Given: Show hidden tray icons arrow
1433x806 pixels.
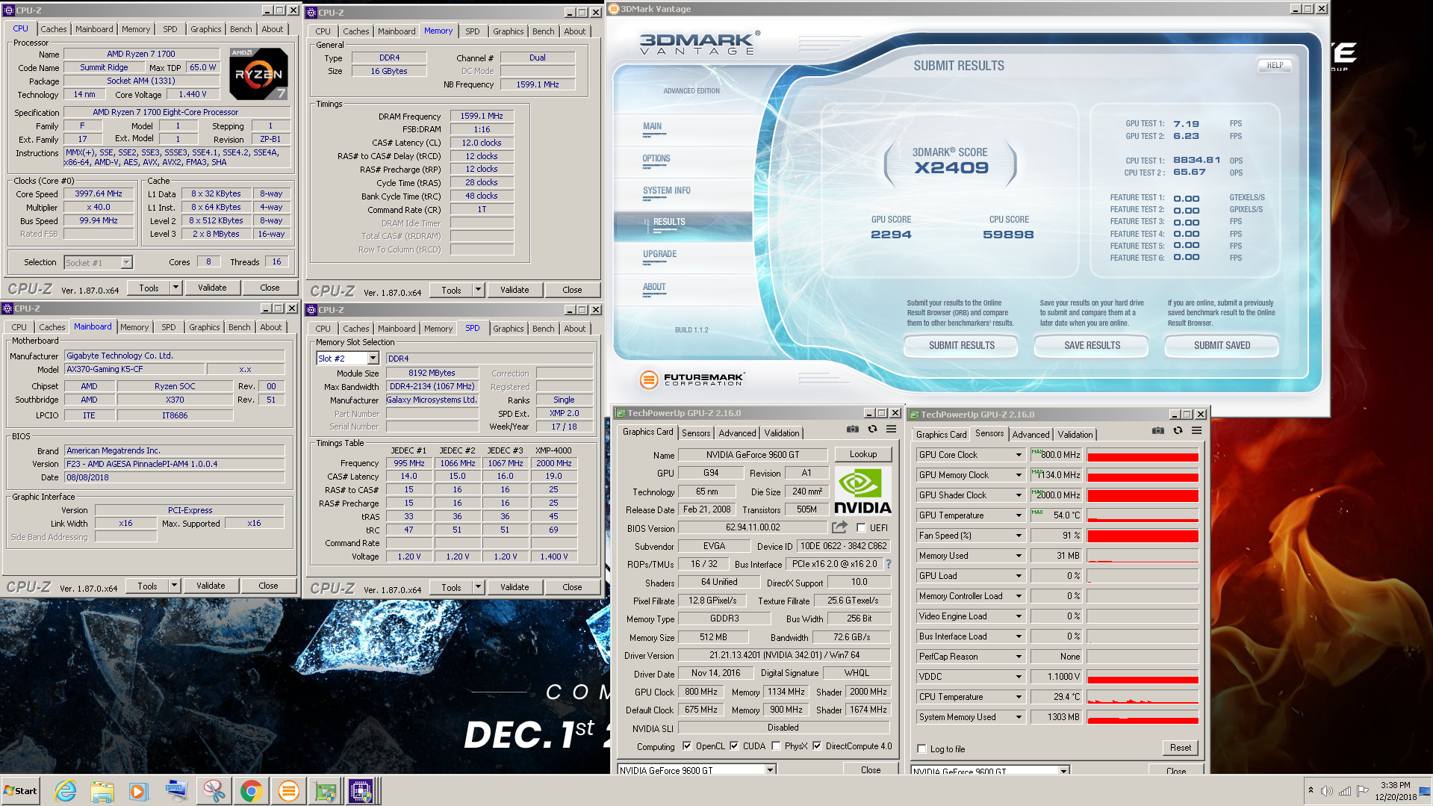Looking at the screenshot, I should tap(1311, 791).
